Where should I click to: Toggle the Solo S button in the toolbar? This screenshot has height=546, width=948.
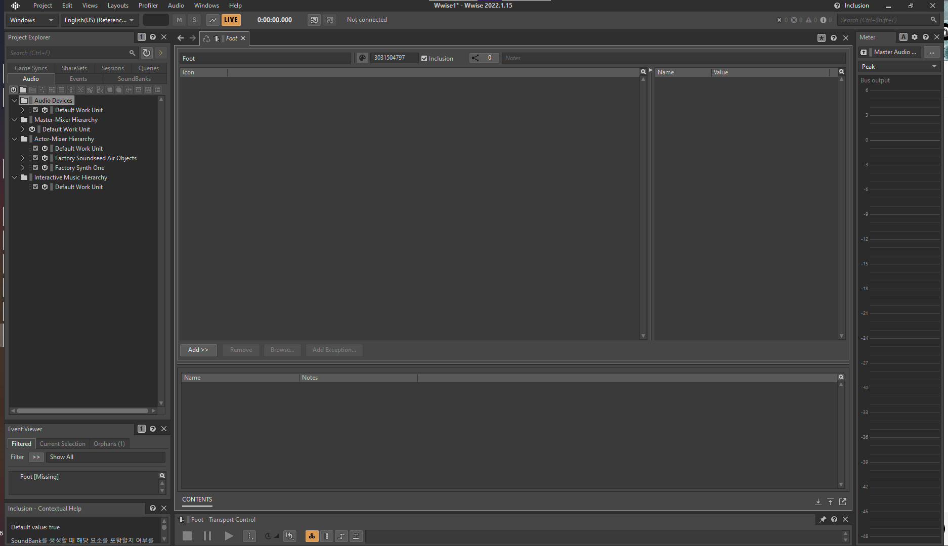(194, 20)
